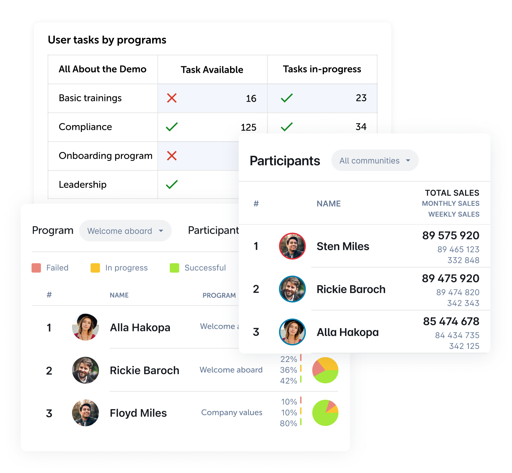Click Alla Hakopa avatar in program list
Image resolution: width=512 pixels, height=473 pixels.
pyautogui.click(x=85, y=327)
